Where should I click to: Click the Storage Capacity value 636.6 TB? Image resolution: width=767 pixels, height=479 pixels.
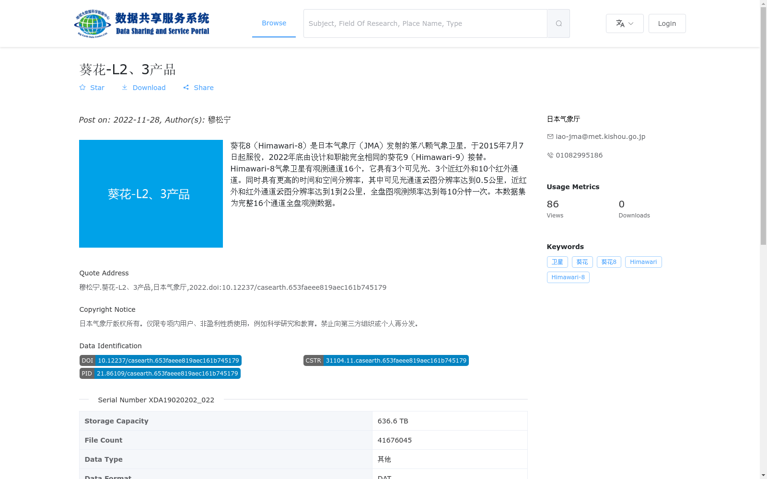(x=393, y=421)
